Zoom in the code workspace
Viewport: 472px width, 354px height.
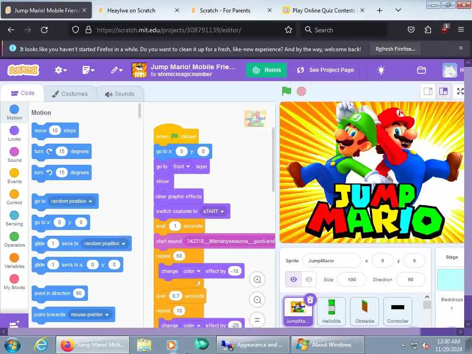[257, 280]
